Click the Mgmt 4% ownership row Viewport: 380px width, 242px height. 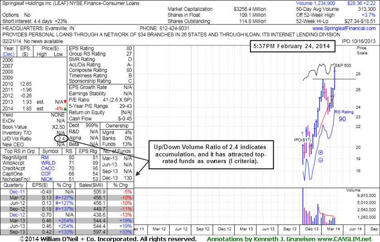pyautogui.click(x=117, y=132)
